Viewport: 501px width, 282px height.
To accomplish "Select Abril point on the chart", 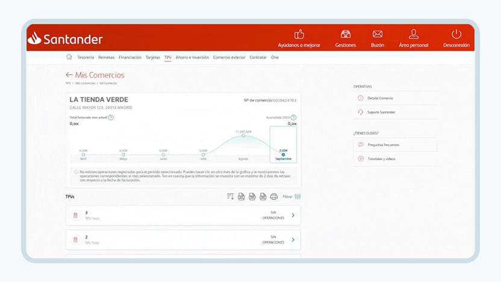I will click(x=83, y=154).
